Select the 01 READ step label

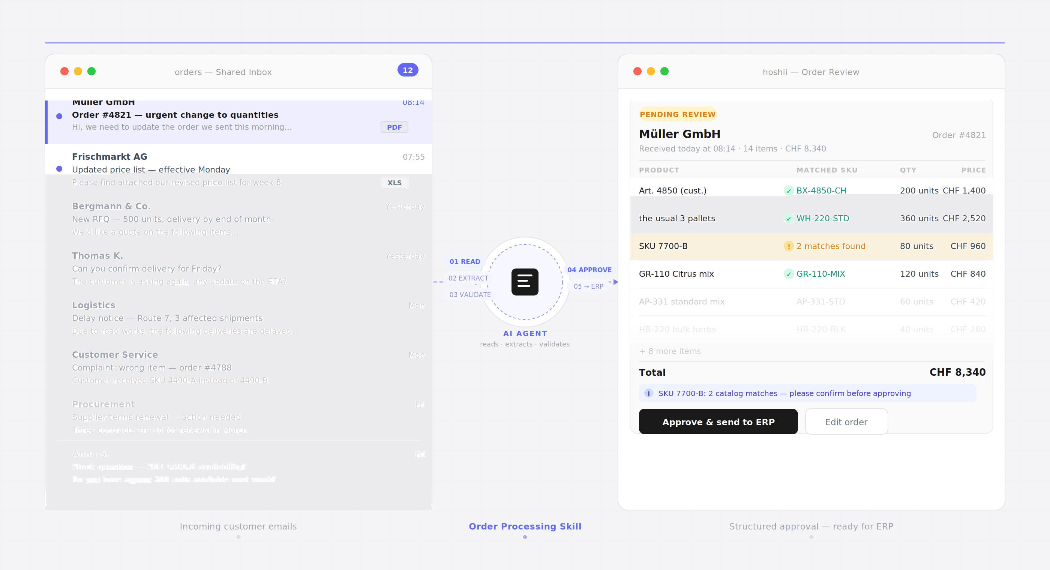(x=464, y=261)
